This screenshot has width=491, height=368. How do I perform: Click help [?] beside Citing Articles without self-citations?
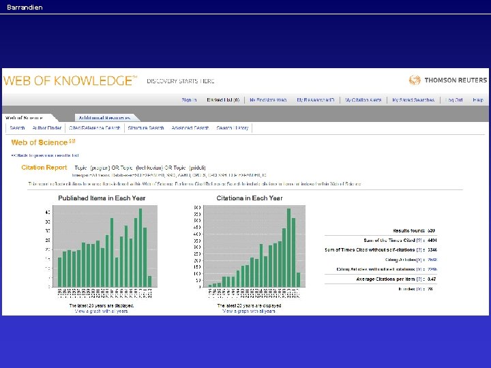(419, 269)
